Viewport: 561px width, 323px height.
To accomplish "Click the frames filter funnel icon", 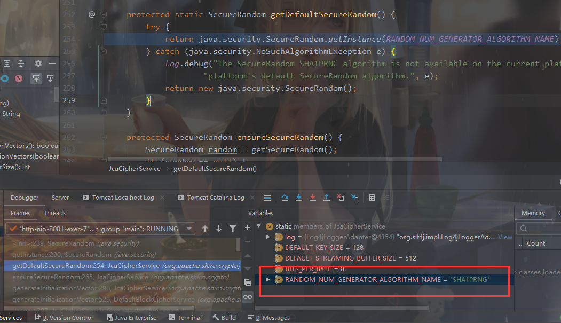I will [x=233, y=229].
